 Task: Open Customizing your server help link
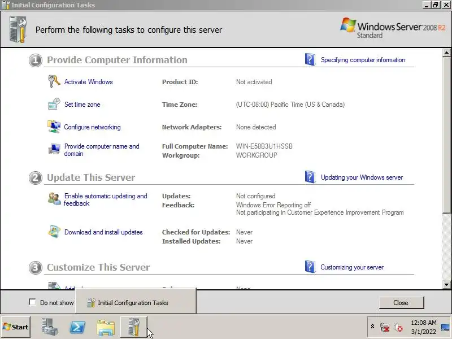[x=352, y=267]
